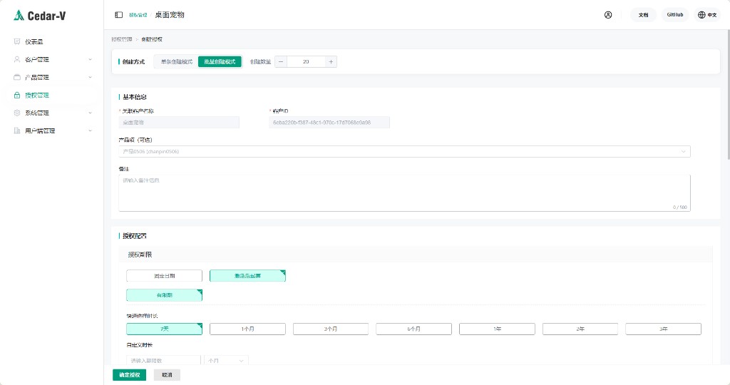Expand 客户管理 menu in sidebar
Image resolution: width=730 pixels, height=385 pixels.
click(x=52, y=60)
